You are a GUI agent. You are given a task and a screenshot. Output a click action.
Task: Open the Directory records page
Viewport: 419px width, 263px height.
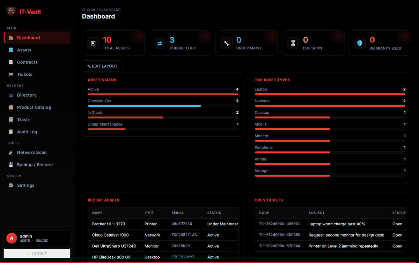tap(37, 95)
